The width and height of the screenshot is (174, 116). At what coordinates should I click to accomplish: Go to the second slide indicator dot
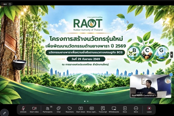[x=88, y=101]
